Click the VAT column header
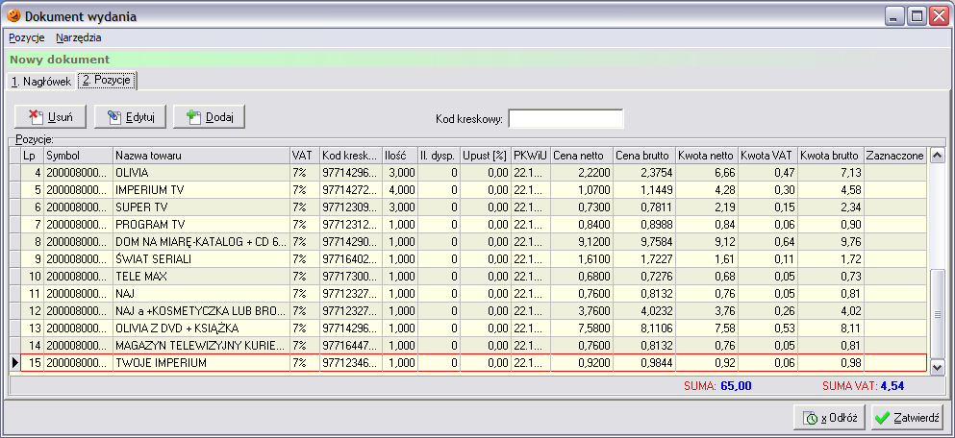The height and width of the screenshot is (438, 955). pyautogui.click(x=305, y=156)
